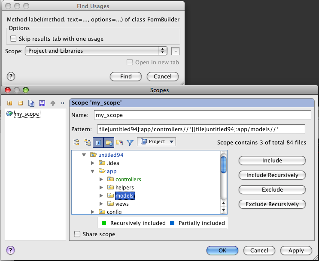The width and height of the screenshot is (319, 261).
Task: Click the config folder icon
Action: coord(102,212)
